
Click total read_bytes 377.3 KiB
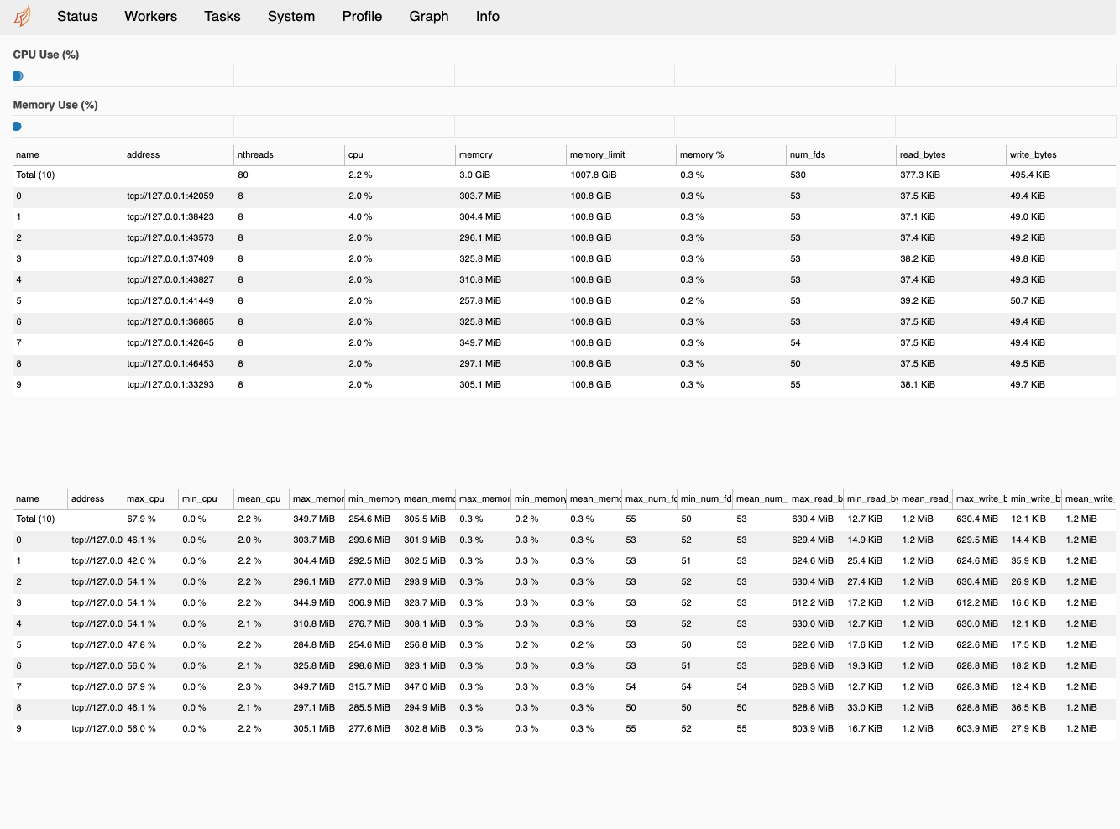pyautogui.click(x=920, y=175)
